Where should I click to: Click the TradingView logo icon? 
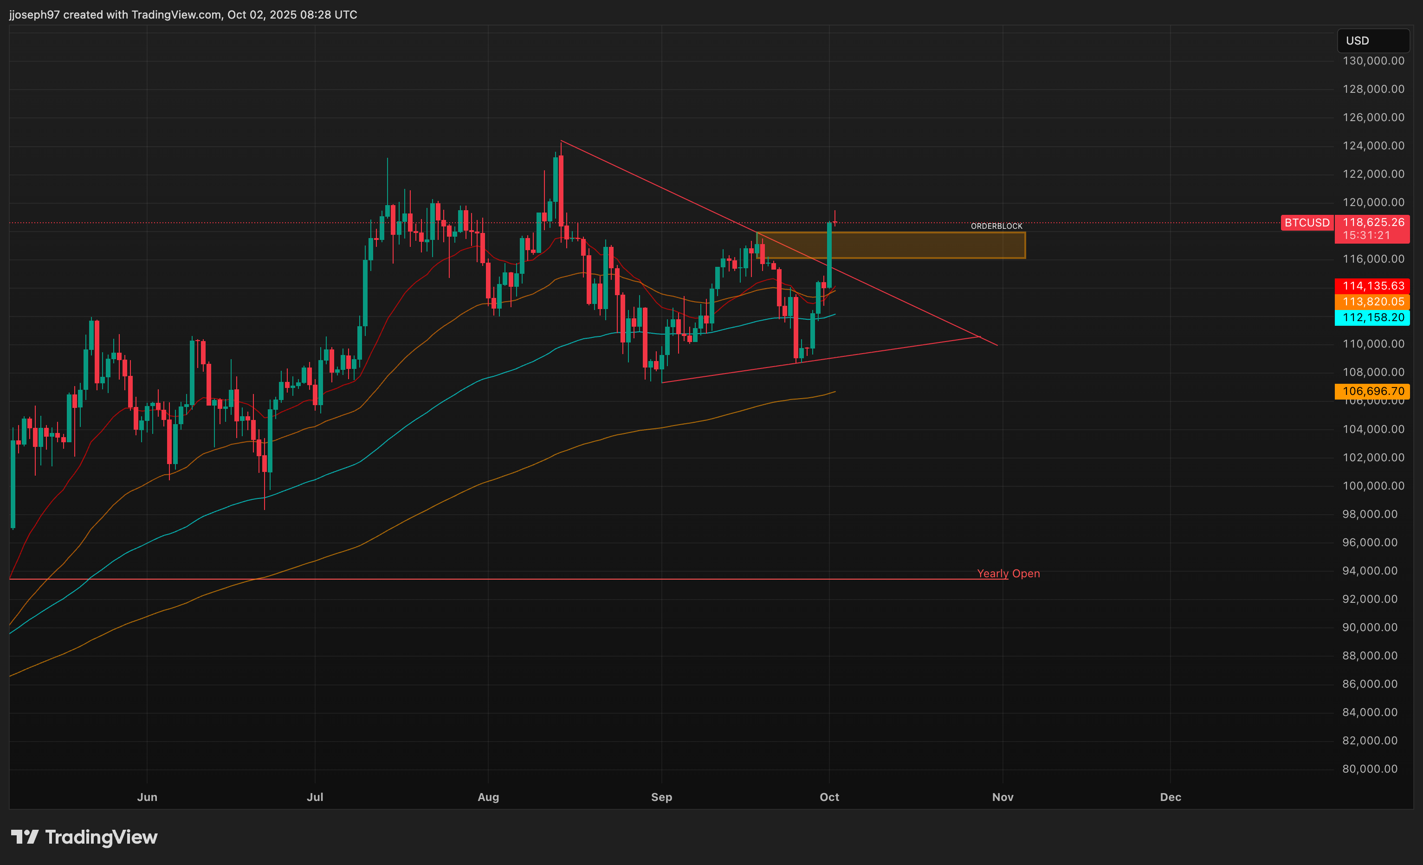(x=25, y=837)
